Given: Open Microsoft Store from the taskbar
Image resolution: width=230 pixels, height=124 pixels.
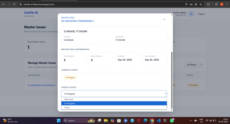Looking at the screenshot, I should coord(119,121).
